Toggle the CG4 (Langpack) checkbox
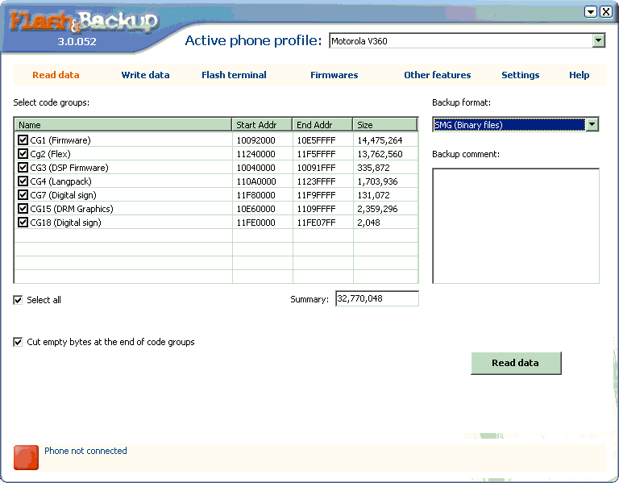This screenshot has width=619, height=483. [23, 181]
